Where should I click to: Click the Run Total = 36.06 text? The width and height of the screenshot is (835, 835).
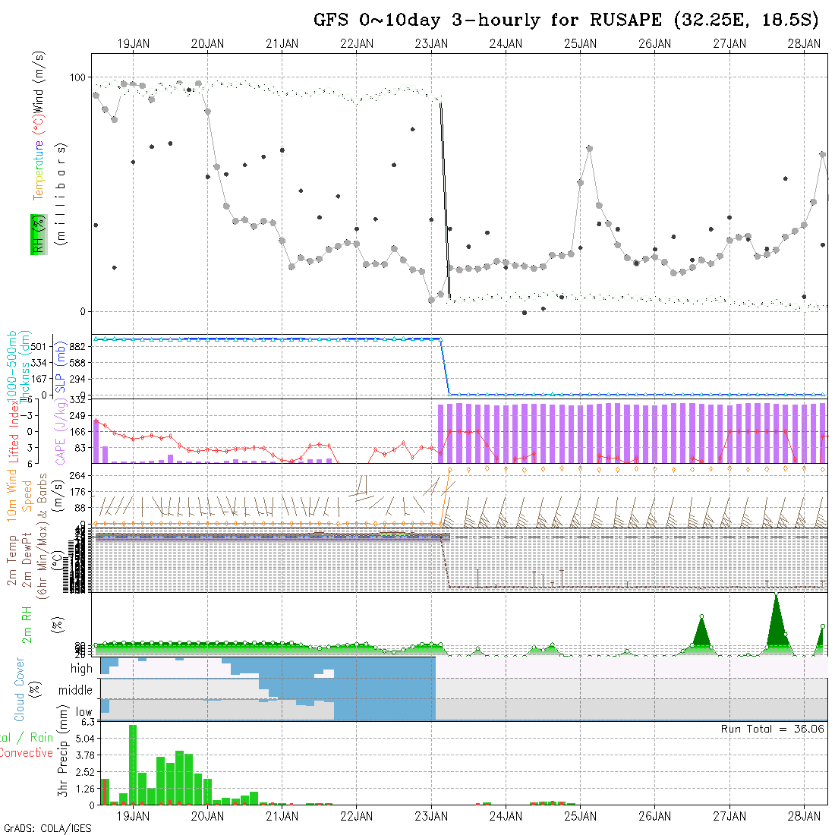pyautogui.click(x=773, y=729)
